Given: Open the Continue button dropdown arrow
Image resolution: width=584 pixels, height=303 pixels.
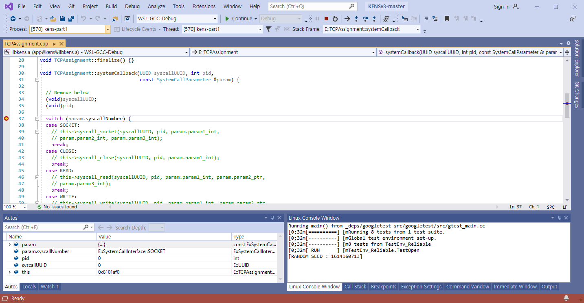Looking at the screenshot, I should [x=256, y=19].
